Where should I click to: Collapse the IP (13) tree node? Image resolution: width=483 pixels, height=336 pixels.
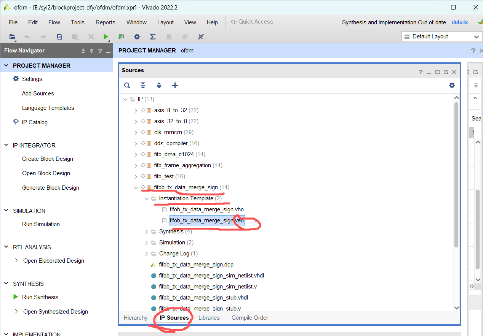125,99
